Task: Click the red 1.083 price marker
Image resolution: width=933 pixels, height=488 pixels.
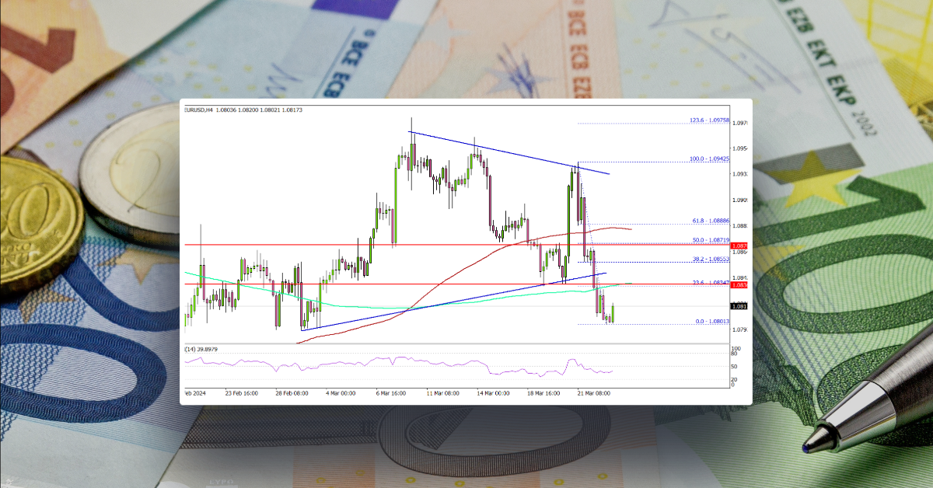Action: coord(739,285)
